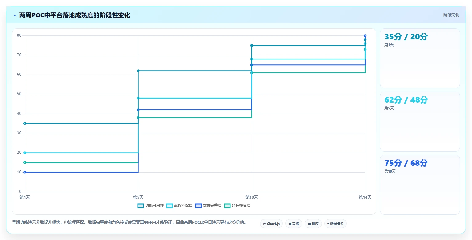Click the 角色接受度 point at 61 on 第10天
Image resolution: width=472 pixels, height=240 pixels.
point(252,73)
